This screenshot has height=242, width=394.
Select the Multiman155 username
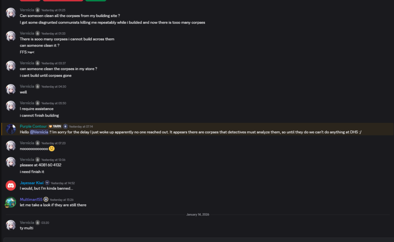pyautogui.click(x=31, y=199)
